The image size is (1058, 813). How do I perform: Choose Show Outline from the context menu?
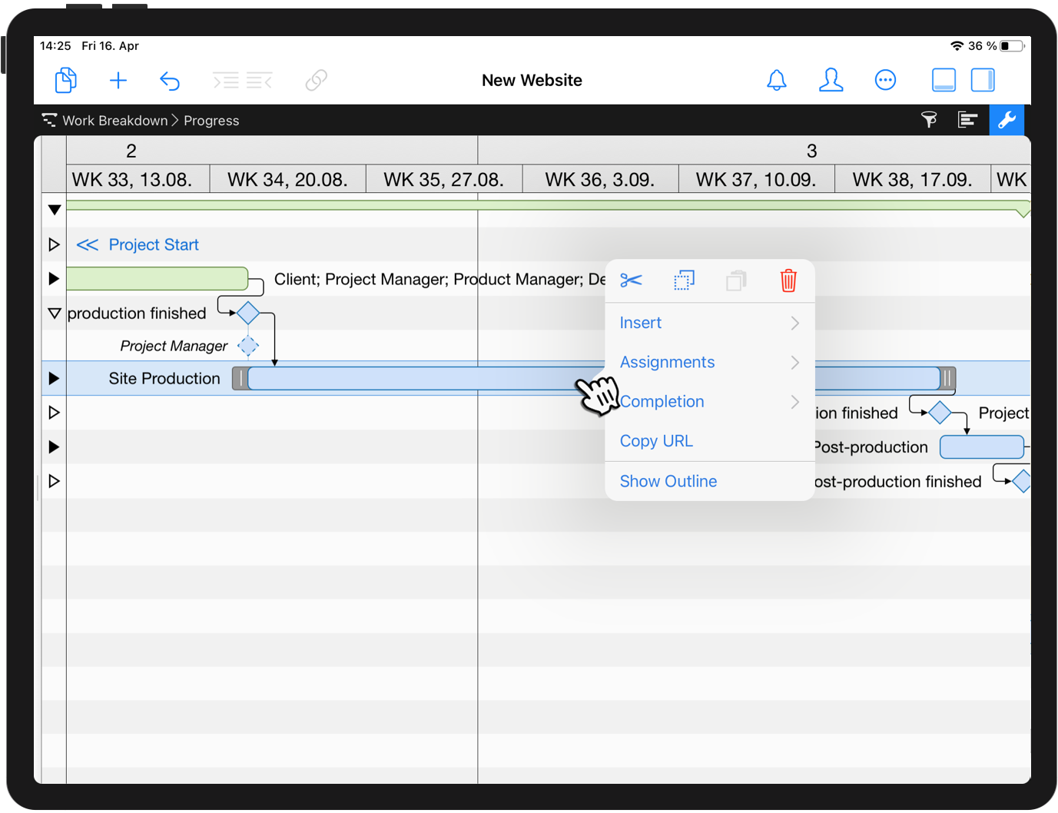point(668,481)
